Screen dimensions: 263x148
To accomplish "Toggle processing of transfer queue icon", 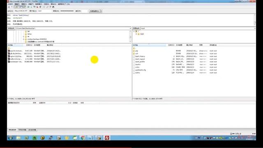I will coord(31,7).
